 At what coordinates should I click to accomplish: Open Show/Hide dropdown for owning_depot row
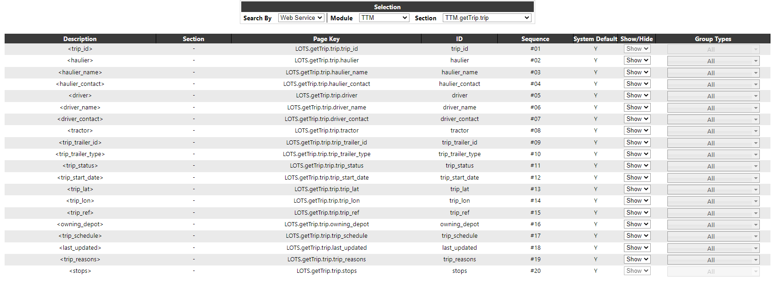point(637,224)
